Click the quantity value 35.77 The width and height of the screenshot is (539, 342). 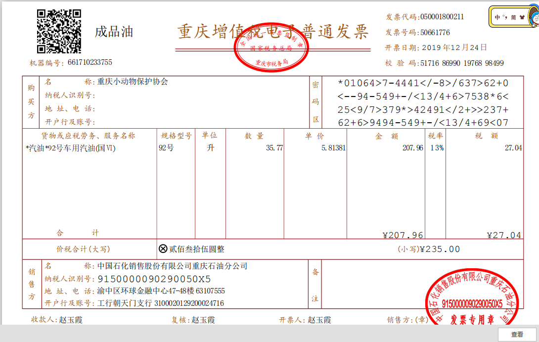point(274,148)
